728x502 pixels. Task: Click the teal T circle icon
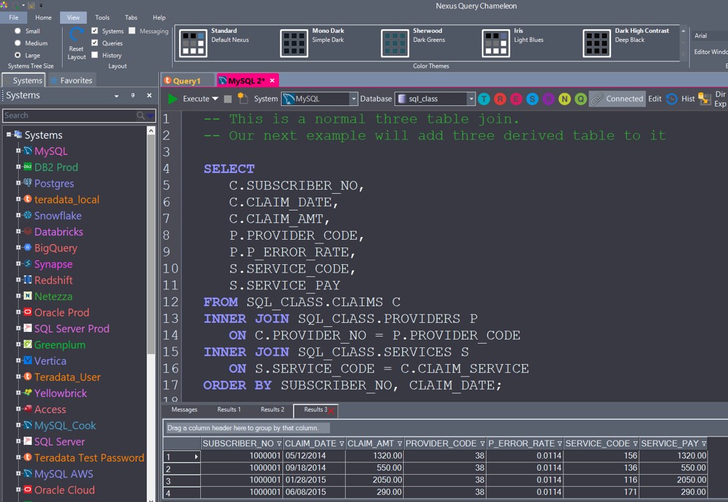click(483, 99)
